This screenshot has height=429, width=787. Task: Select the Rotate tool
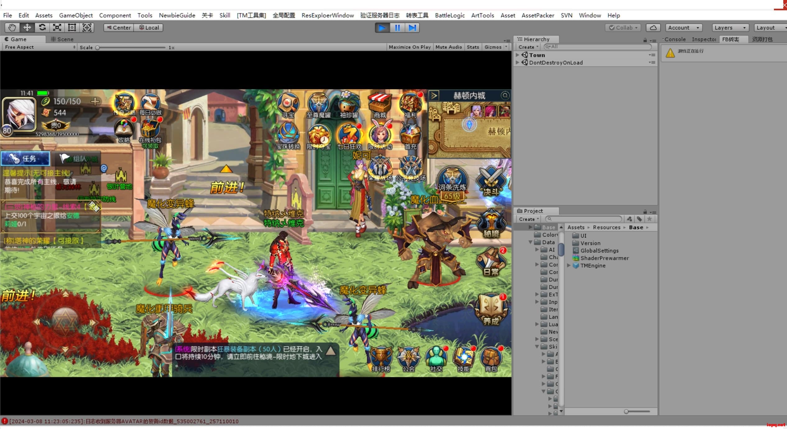42,28
